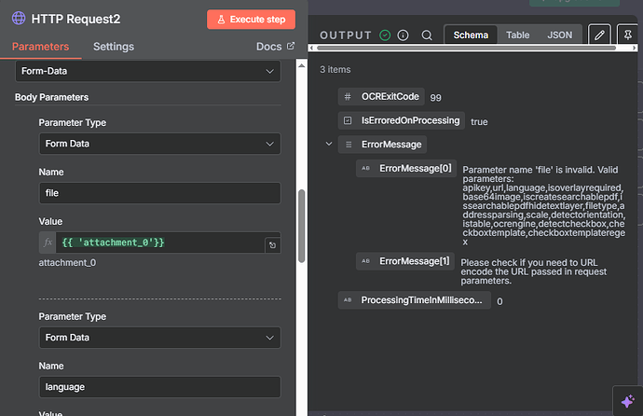
Task: Click the pencil edit output icon
Action: point(601,35)
